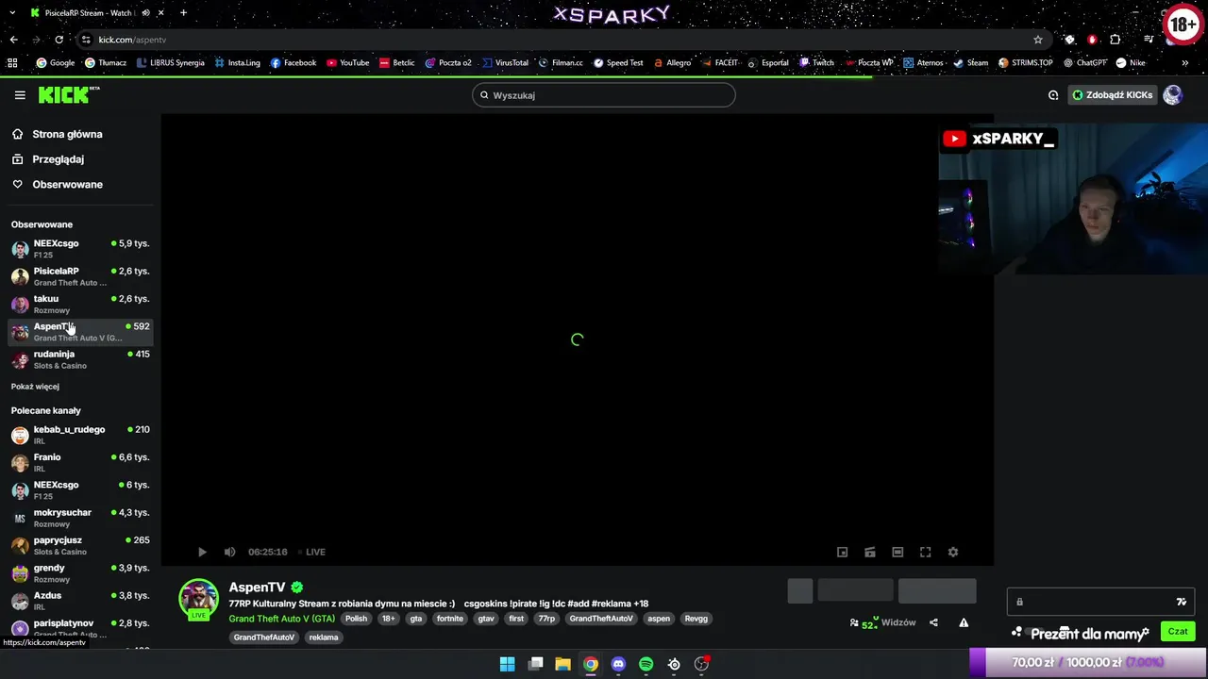Click Zdobądź KICKs button
This screenshot has height=679, width=1208.
tap(1112, 95)
